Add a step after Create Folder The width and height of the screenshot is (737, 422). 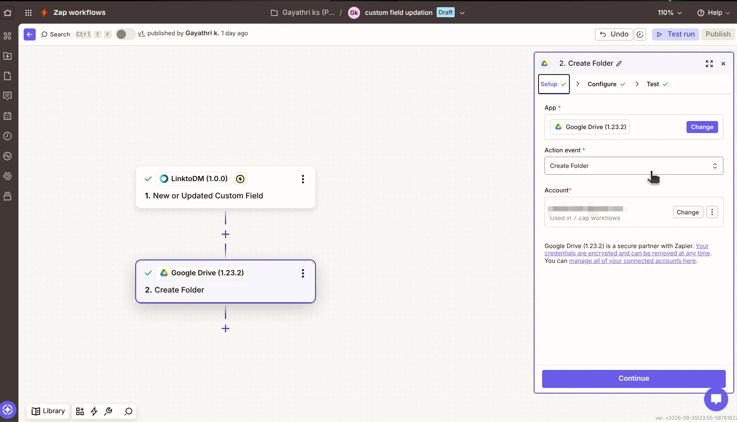point(225,329)
